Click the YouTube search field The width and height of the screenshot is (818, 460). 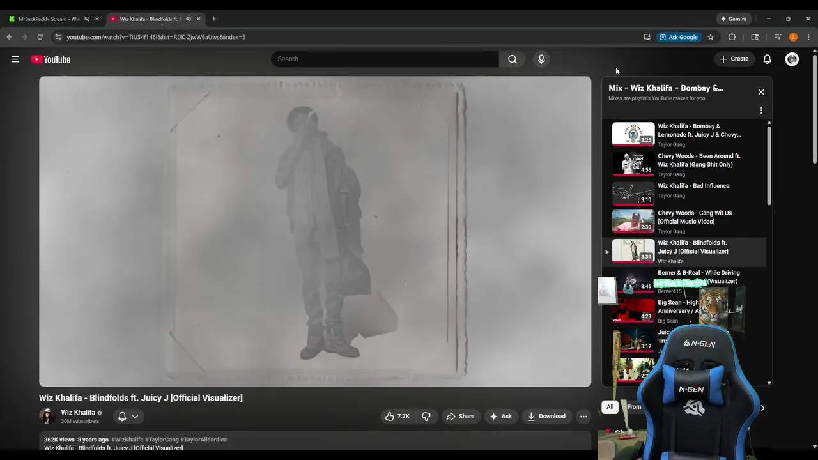point(385,59)
